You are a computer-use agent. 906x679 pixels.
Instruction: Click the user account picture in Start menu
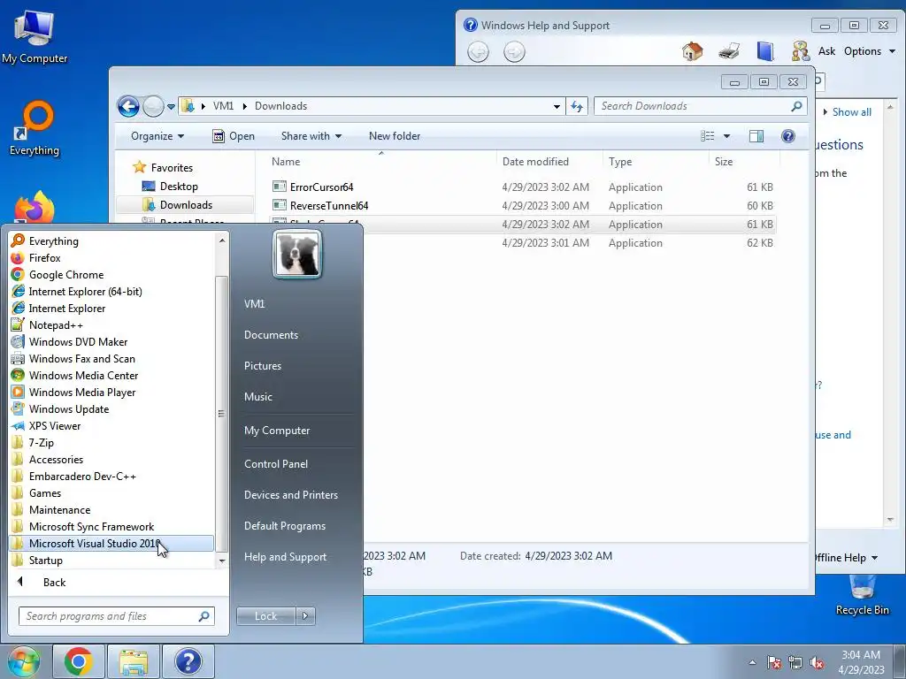pyautogui.click(x=297, y=254)
